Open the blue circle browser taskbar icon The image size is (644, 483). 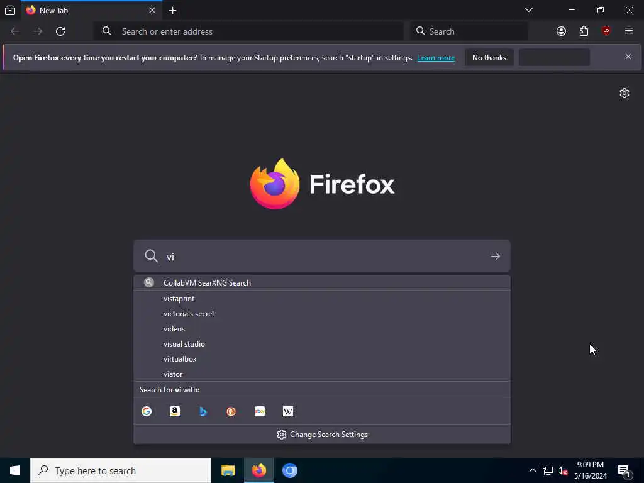click(289, 470)
